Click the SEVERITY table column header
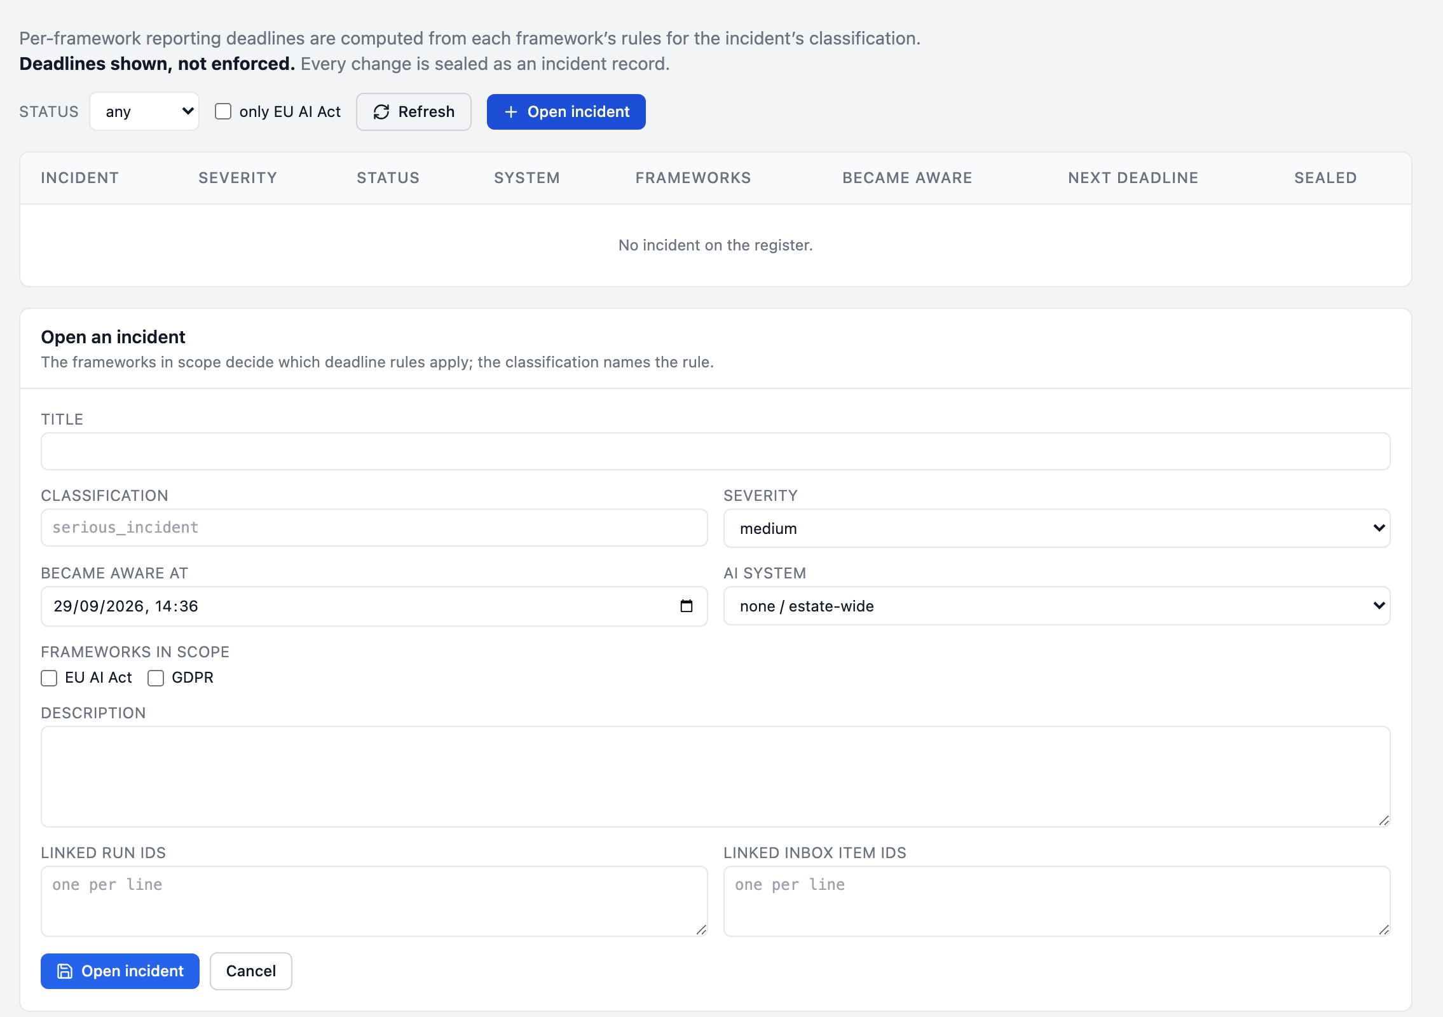Screen dimensions: 1443x1017 pos(238,178)
